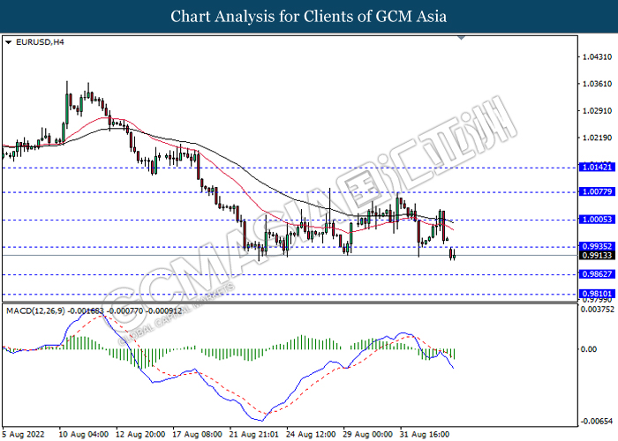Click the 31 Aug 16:00 time label

[x=425, y=434]
